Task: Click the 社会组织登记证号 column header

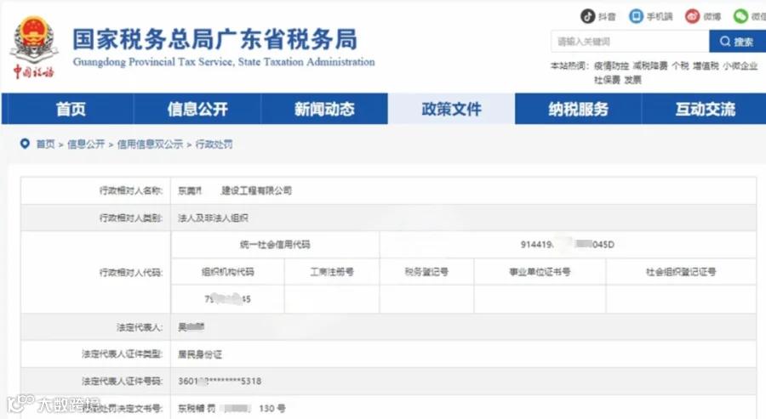Action: click(x=681, y=272)
